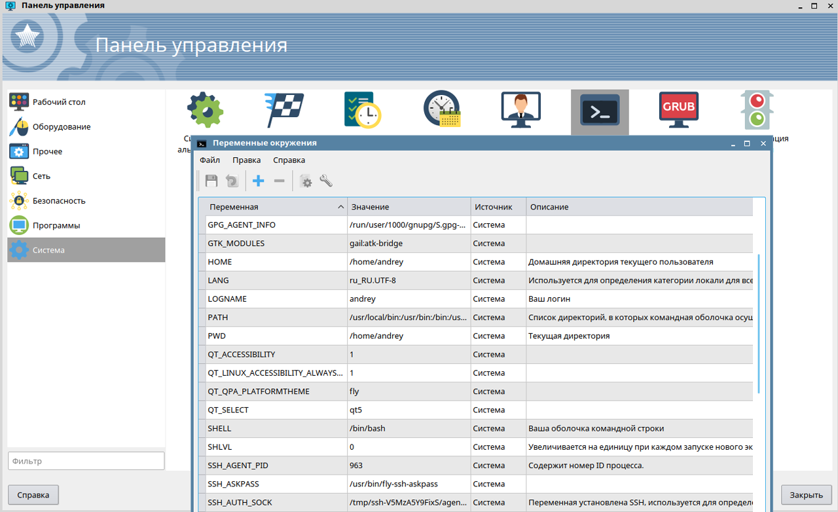The width and height of the screenshot is (838, 512).
Task: Open the GRUB monitor icon
Action: pyautogui.click(x=678, y=110)
